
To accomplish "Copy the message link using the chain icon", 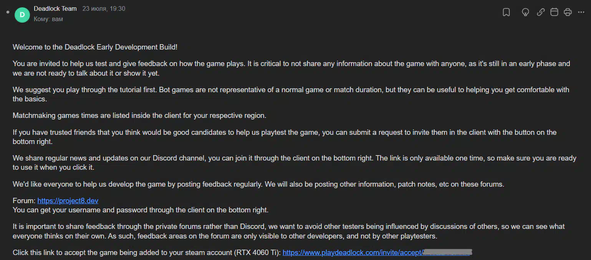I will [541, 12].
